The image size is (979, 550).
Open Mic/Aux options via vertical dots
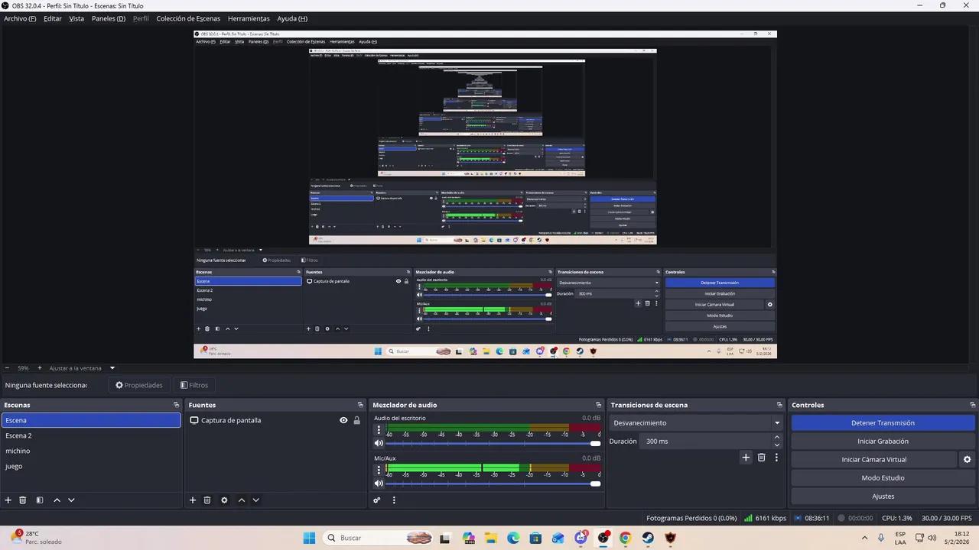[379, 468]
